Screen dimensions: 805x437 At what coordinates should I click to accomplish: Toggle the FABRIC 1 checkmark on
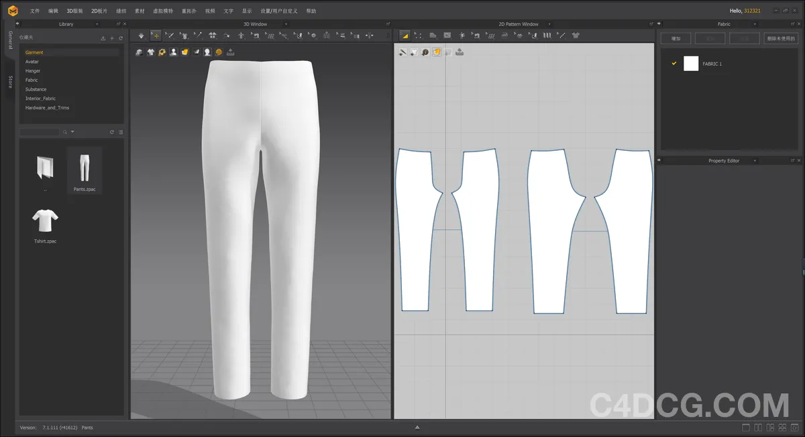tap(674, 63)
